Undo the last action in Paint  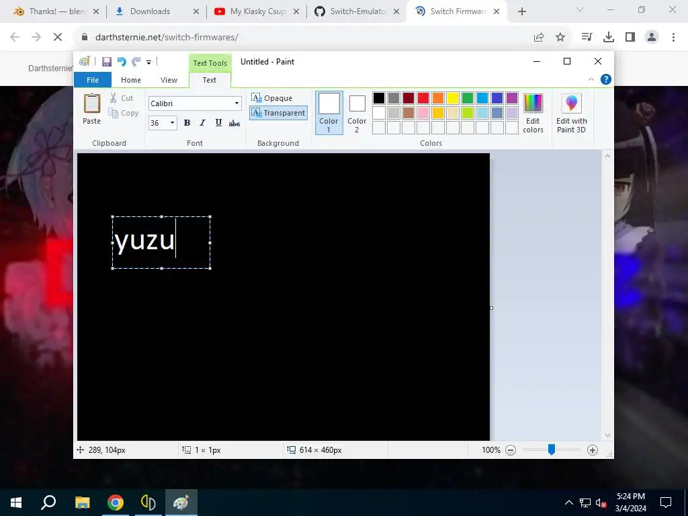coord(122,62)
